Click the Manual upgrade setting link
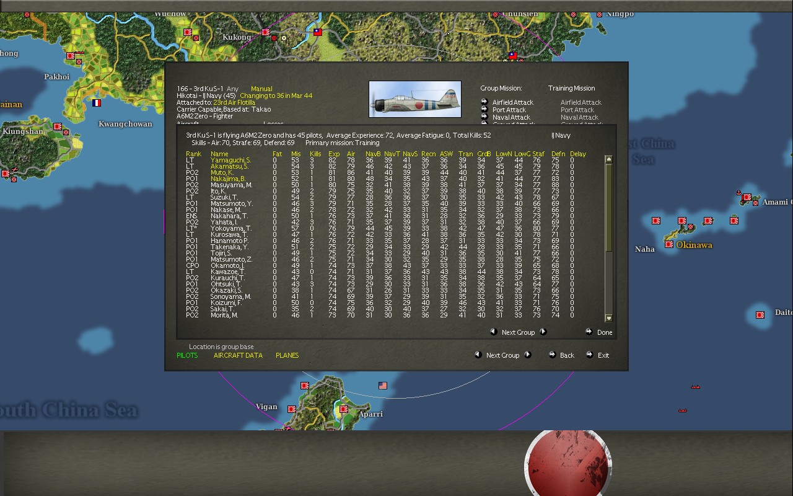793x496 pixels. 261,89
